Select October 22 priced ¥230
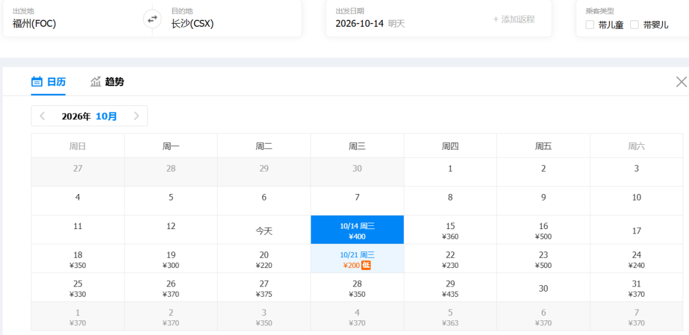The image size is (689, 335). pos(450,258)
